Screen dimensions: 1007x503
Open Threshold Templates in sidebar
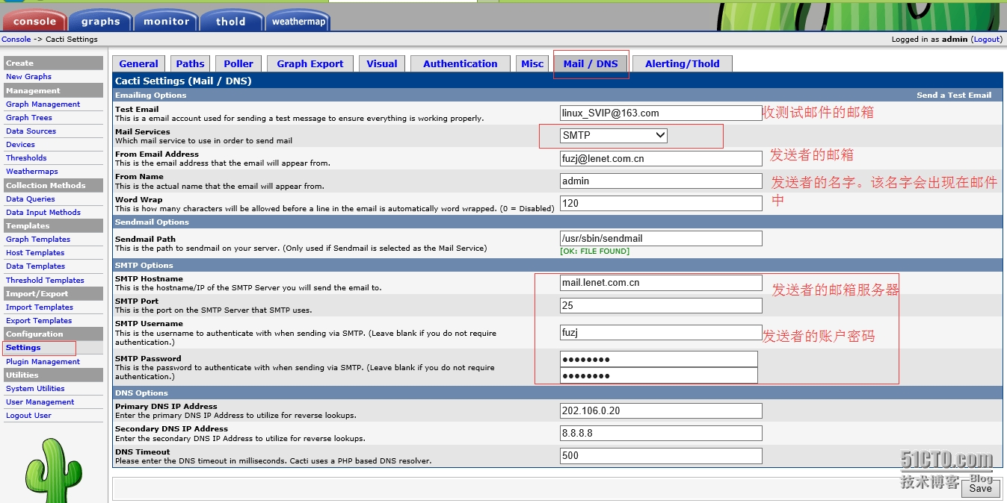coord(45,280)
